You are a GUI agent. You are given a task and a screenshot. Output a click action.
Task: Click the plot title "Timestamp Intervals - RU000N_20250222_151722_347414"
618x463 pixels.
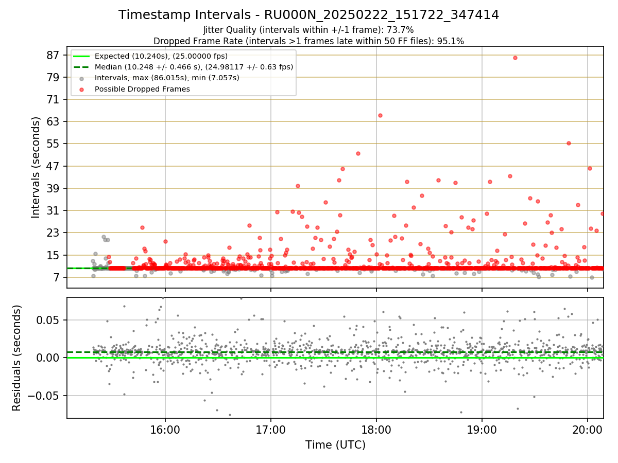click(x=308, y=15)
